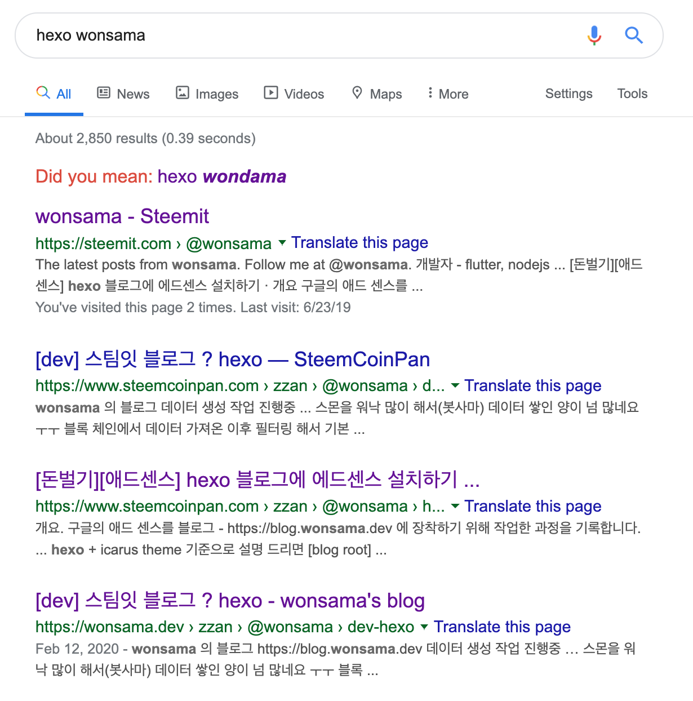Viewport: 693px width, 701px height.
Task: Translate the steemit.com wonsama page
Action: click(359, 243)
